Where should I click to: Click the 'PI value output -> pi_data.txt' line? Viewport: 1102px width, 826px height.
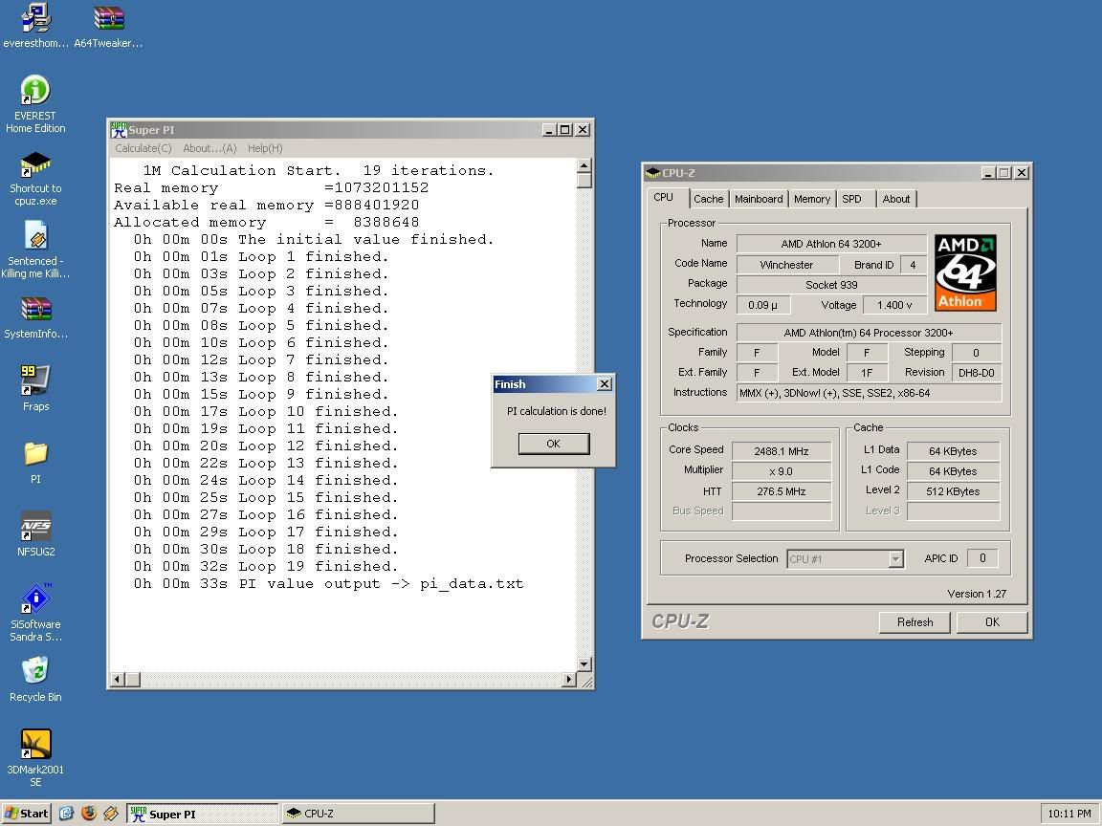point(328,584)
